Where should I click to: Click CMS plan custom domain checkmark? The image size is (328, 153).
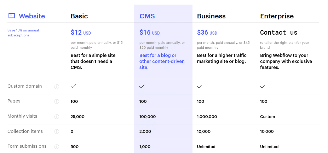tap(142, 86)
